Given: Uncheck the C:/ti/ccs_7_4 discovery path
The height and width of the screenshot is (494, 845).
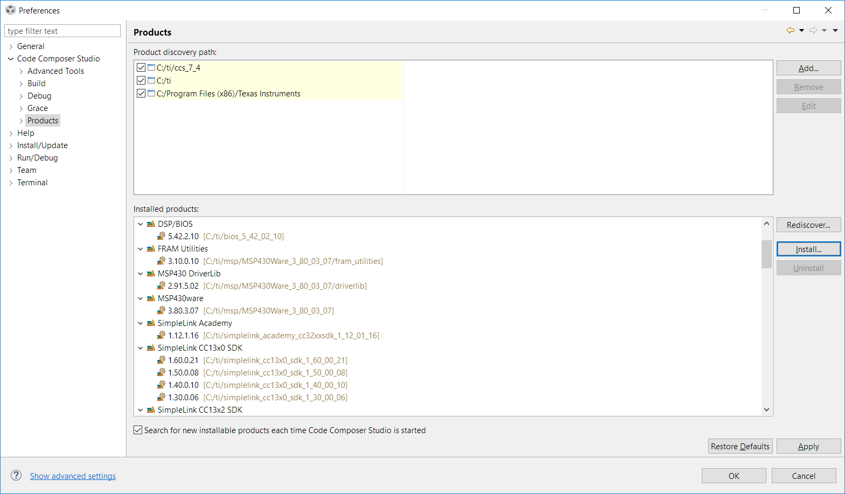Looking at the screenshot, I should tap(141, 67).
